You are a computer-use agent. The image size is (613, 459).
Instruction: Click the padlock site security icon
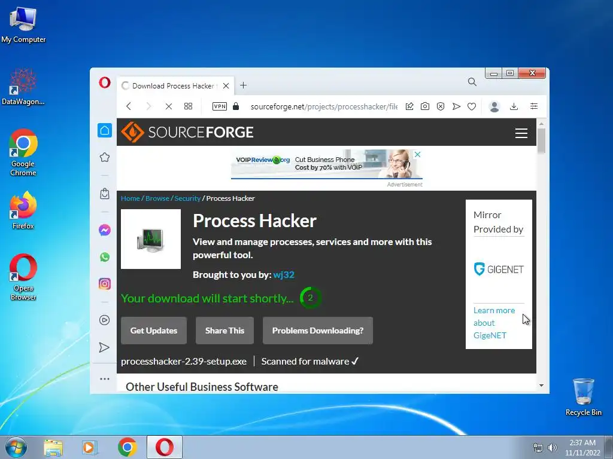[236, 106]
